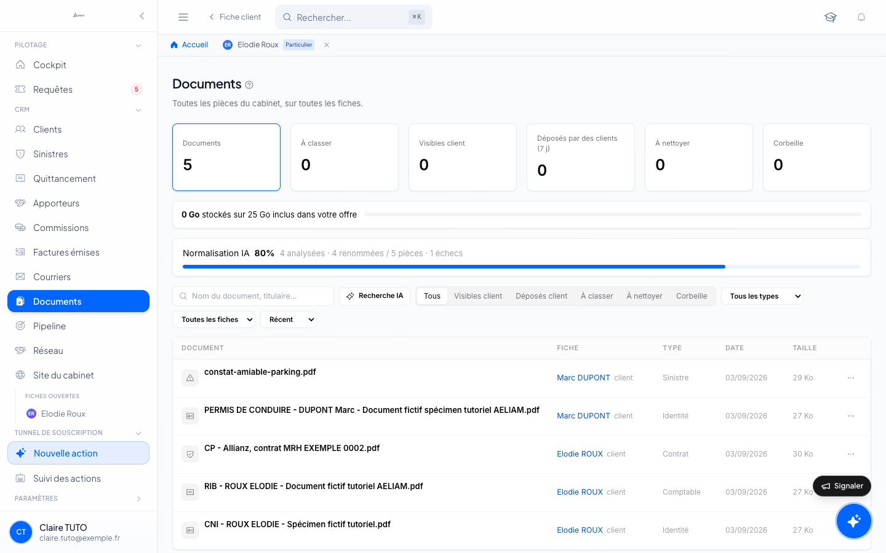Screen dimensions: 886x553
Task: Collapse the PILOTAGE section
Action: click(x=138, y=45)
